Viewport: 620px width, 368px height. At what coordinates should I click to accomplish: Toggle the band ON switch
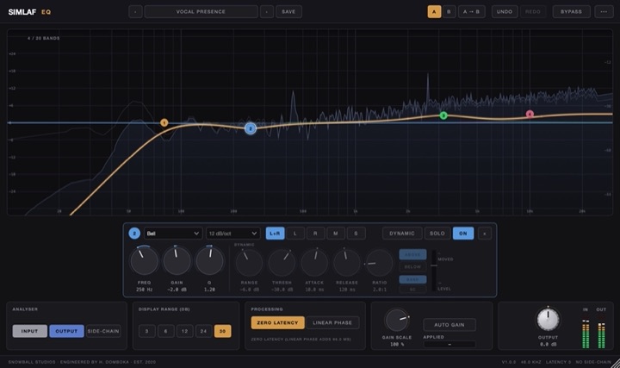[463, 234]
